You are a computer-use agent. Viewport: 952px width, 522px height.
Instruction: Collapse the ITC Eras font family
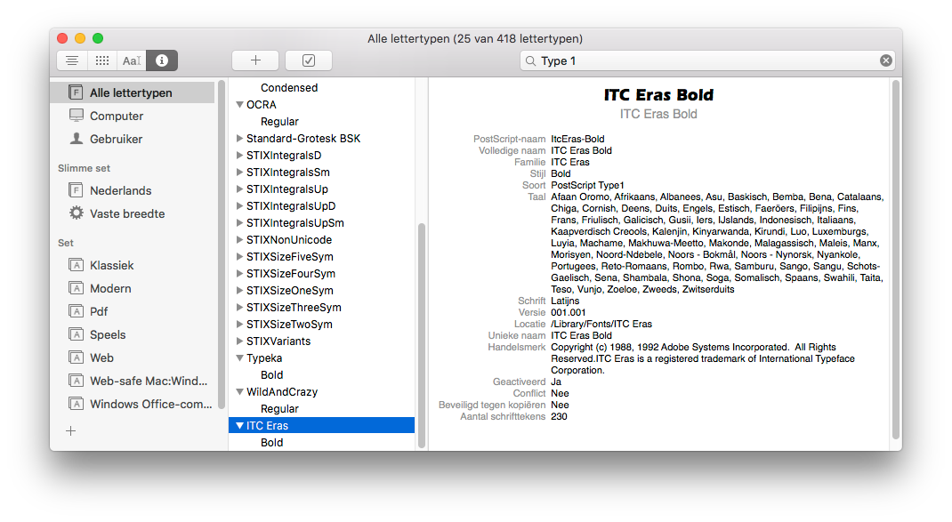tap(240, 426)
